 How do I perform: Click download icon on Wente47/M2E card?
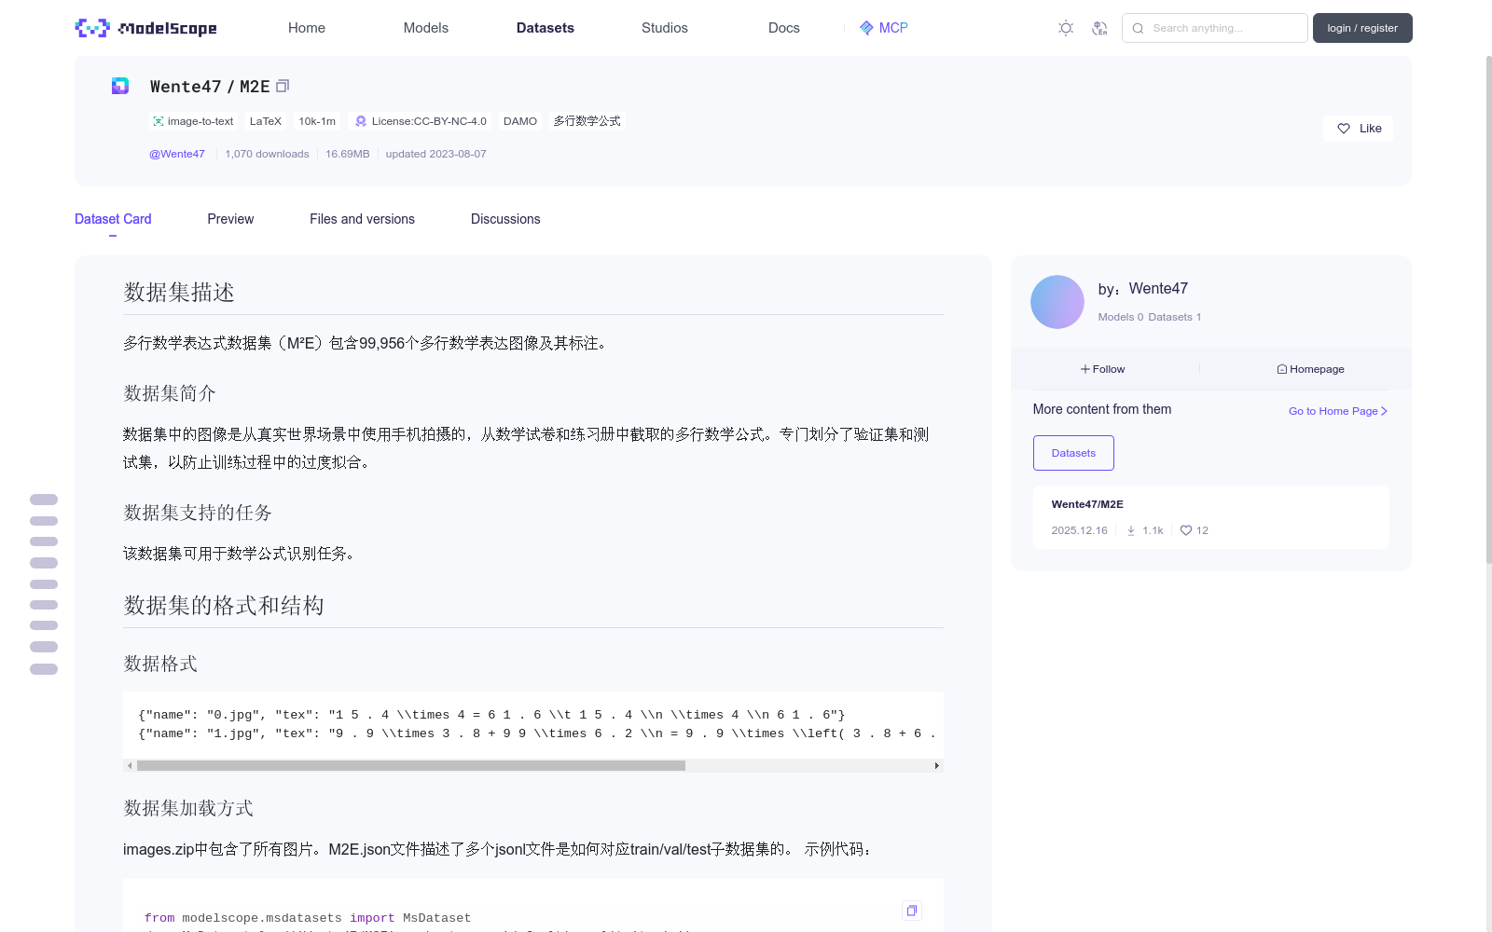[1131, 530]
